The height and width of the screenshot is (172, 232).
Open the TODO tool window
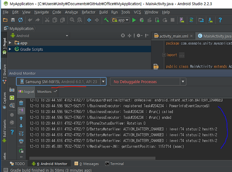pyautogui.click(x=17, y=164)
